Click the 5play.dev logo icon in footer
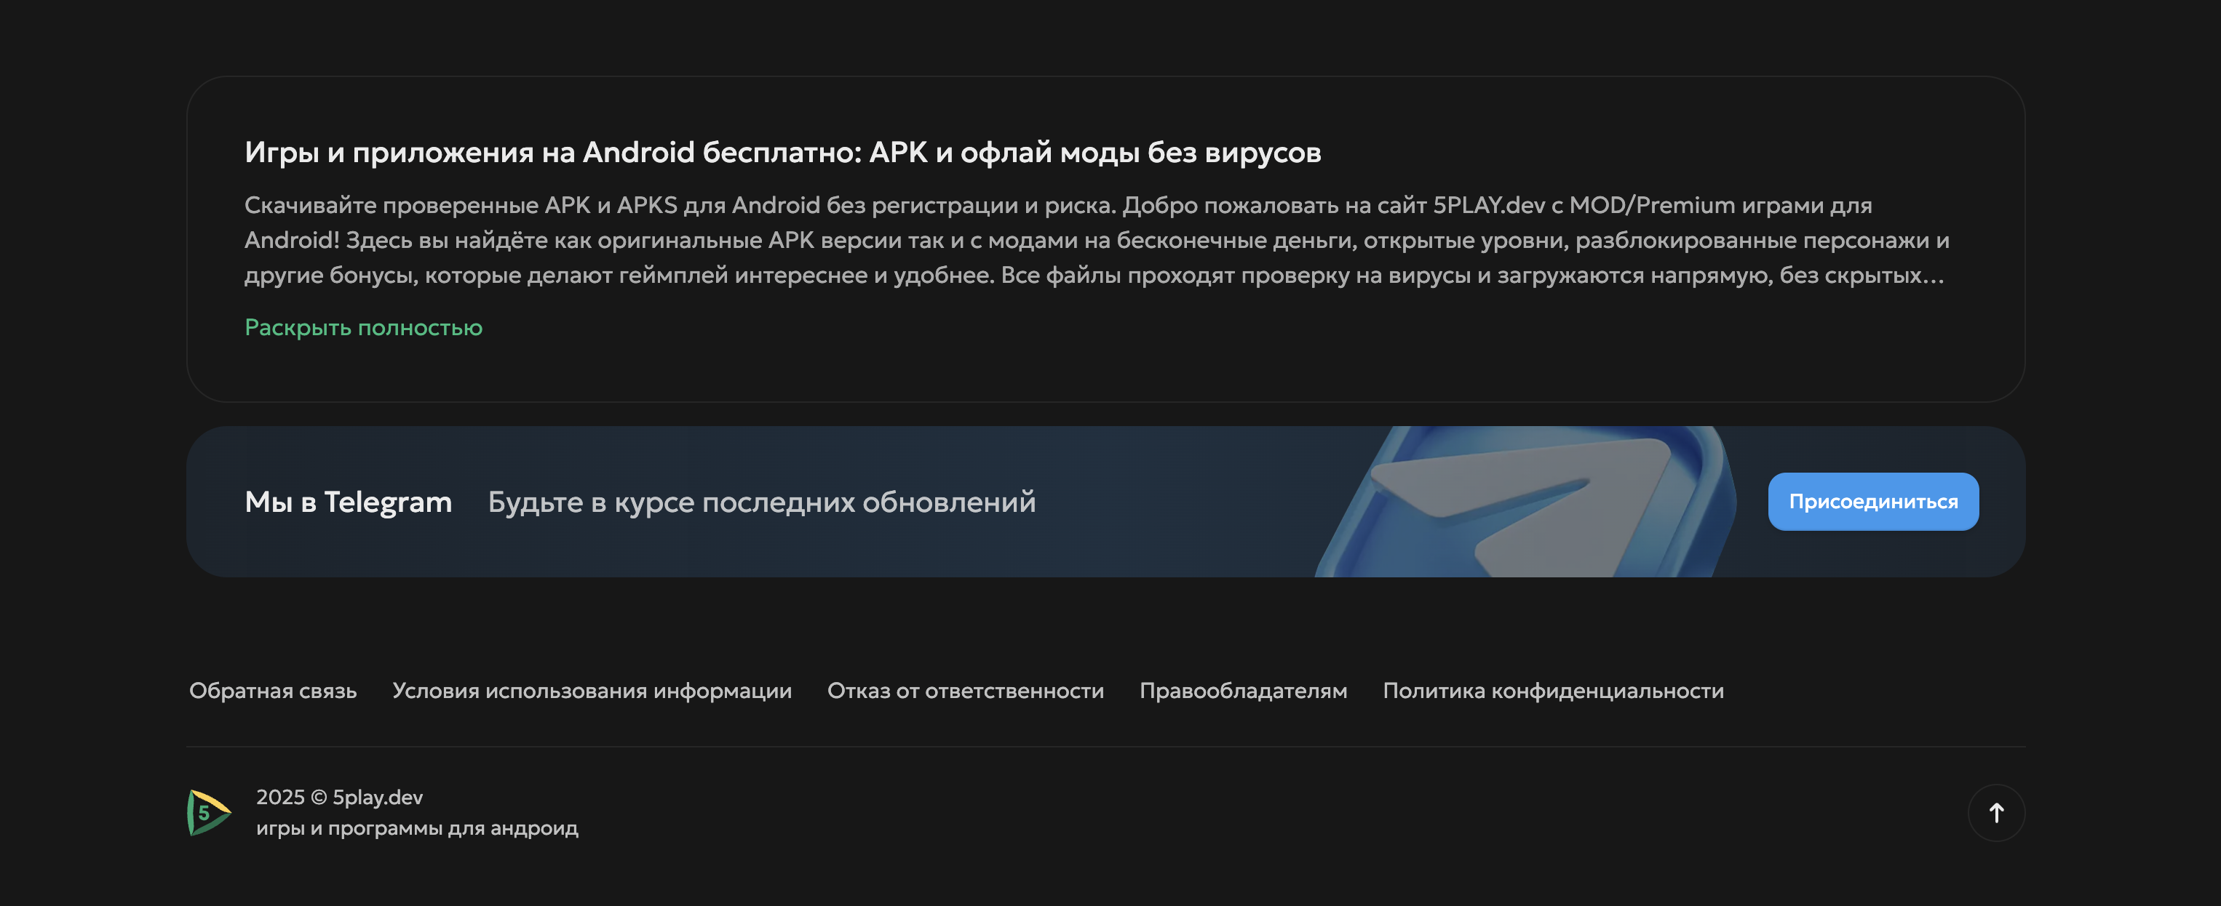 point(209,812)
